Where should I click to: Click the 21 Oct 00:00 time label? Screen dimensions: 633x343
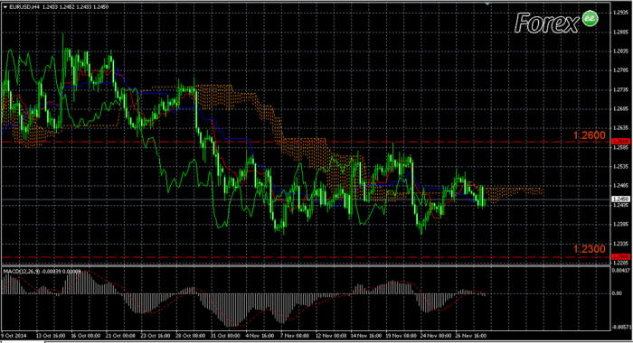(120, 336)
